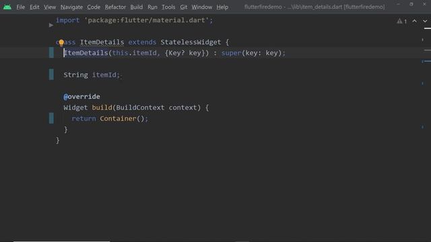Click the Android Studio logo icon

tap(7, 7)
